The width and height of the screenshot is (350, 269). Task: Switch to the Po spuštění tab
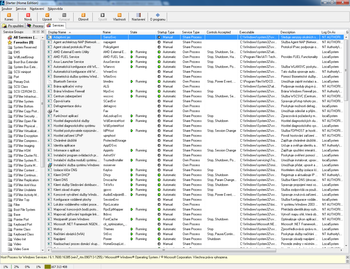[x=13, y=26]
